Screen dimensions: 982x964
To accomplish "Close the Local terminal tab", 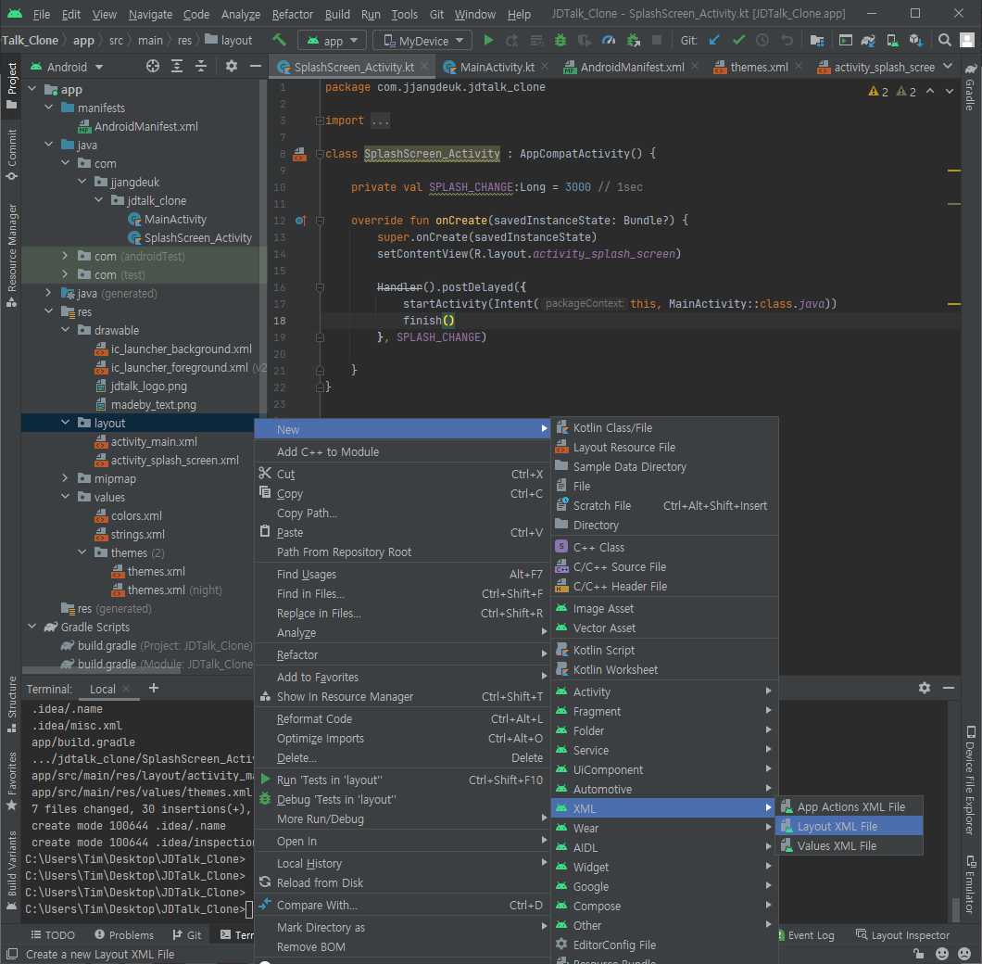I will 126,688.
